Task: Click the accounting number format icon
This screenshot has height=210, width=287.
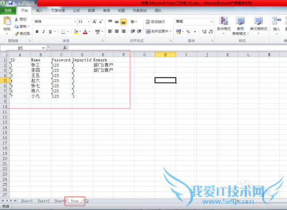Action: coord(179,32)
